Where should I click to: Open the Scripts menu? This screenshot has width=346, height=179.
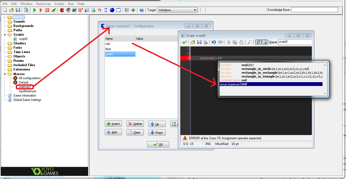[x=59, y=4]
